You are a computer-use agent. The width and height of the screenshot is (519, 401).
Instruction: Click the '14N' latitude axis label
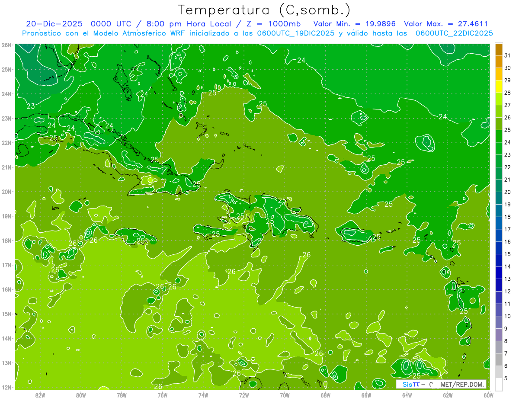coord(6,338)
